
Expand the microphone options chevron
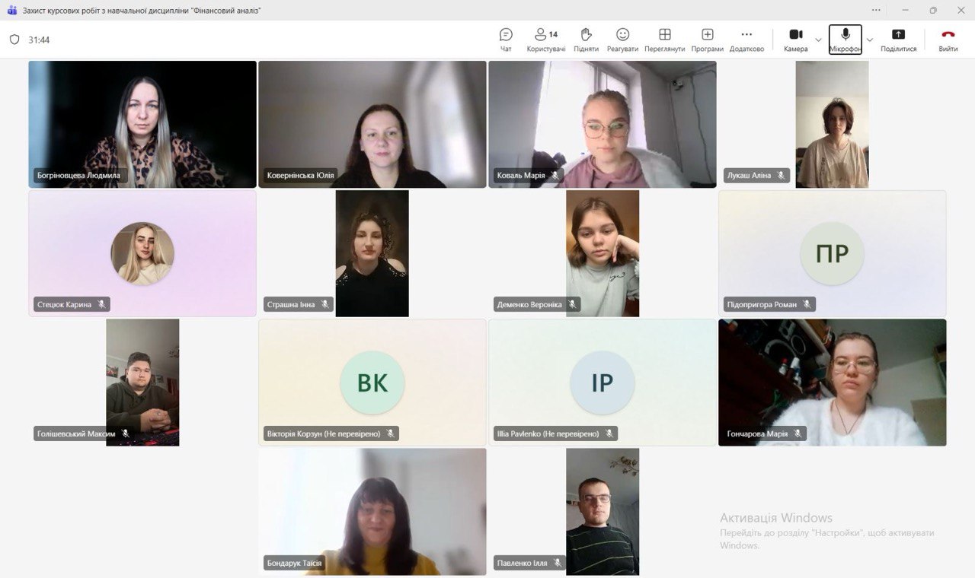870,40
